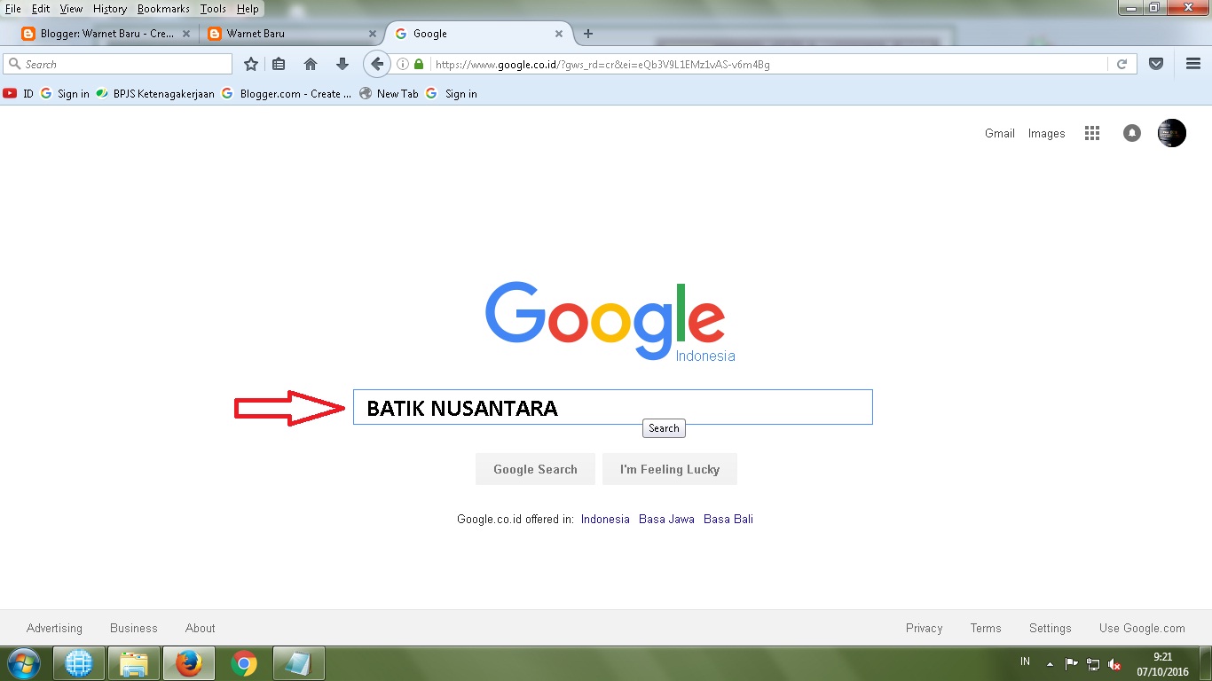Open the YouTube ID bookmark

coord(18,93)
